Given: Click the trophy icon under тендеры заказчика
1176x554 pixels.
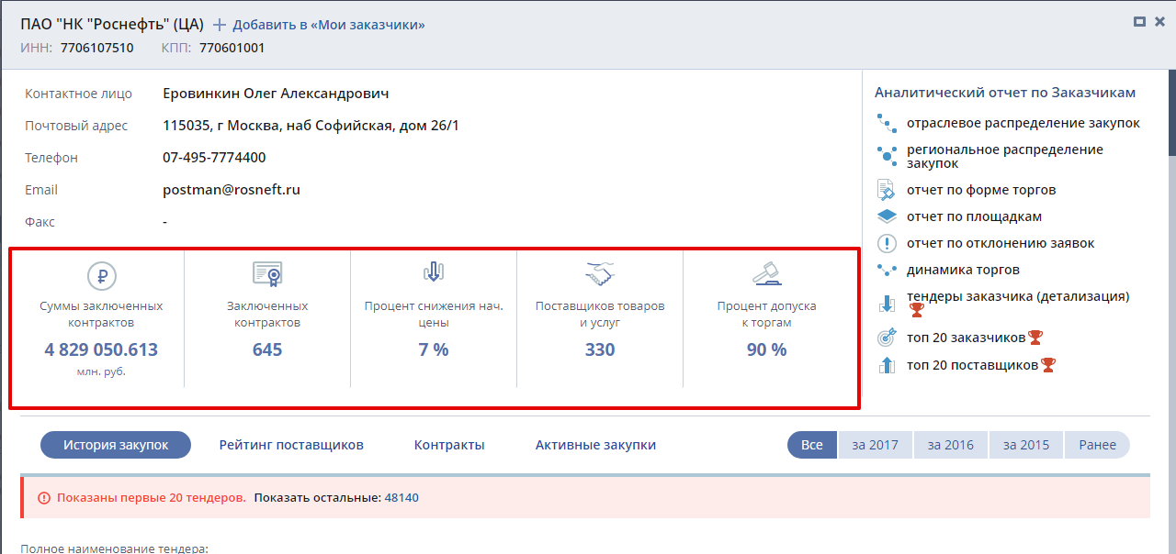Looking at the screenshot, I should coord(916,310).
